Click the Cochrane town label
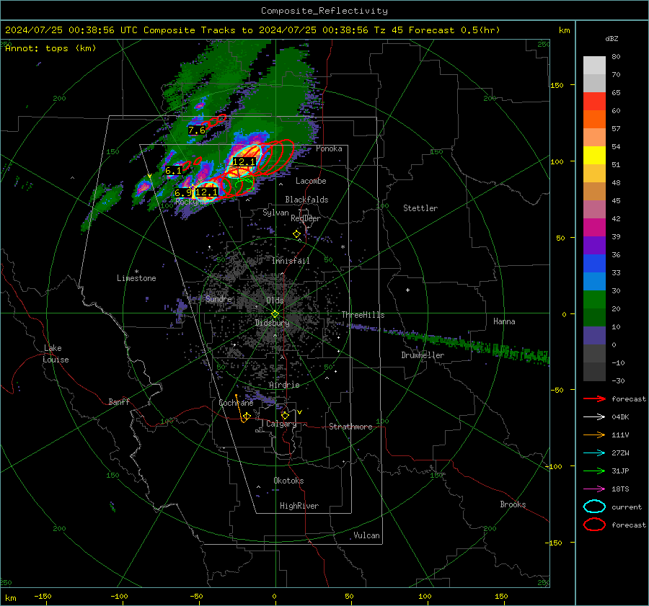Viewport: 649px width, 606px height. point(236,403)
